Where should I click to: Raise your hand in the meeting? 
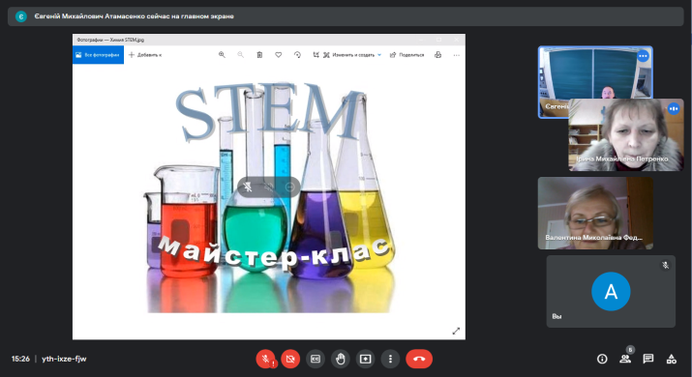click(x=341, y=359)
